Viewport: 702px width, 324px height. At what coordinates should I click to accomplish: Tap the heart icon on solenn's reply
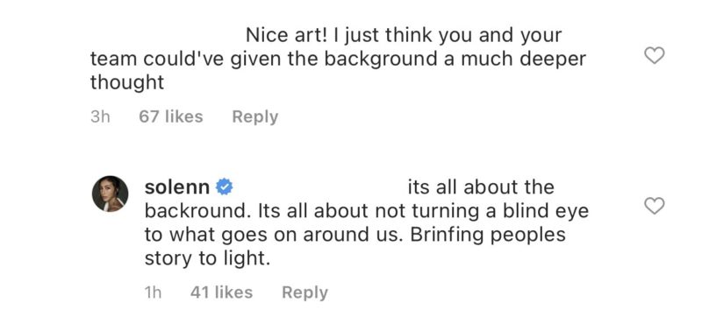coord(654,206)
